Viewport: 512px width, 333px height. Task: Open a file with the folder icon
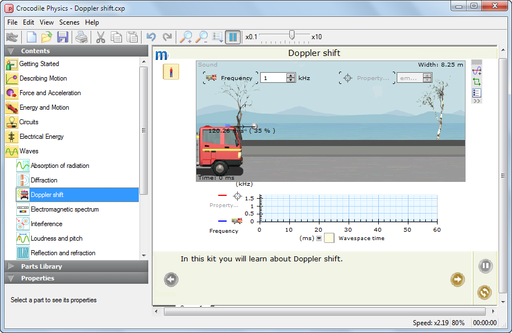(x=46, y=37)
